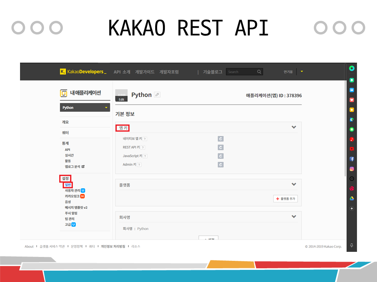377x282 pixels.
Task: Open 푸시 알림 settings
Action: (x=71, y=213)
